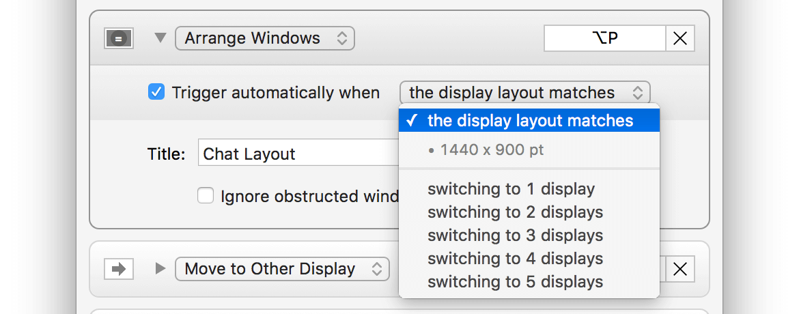Viewport: 799px width, 314px height.
Task: Select 'switching to 3 displays' from menu
Action: coord(515,235)
